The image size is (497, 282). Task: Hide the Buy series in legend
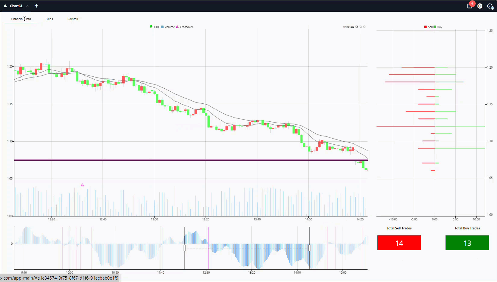click(438, 27)
